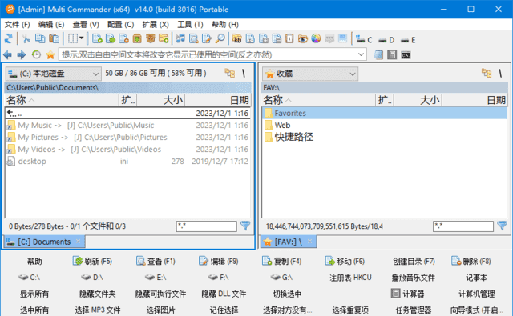
Task: Open the command prompt console icon
Action: coord(406,55)
